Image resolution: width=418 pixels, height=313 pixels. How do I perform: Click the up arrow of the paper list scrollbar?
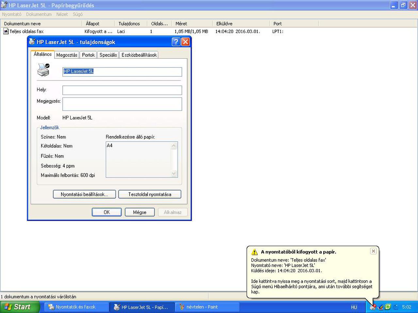tap(174, 146)
